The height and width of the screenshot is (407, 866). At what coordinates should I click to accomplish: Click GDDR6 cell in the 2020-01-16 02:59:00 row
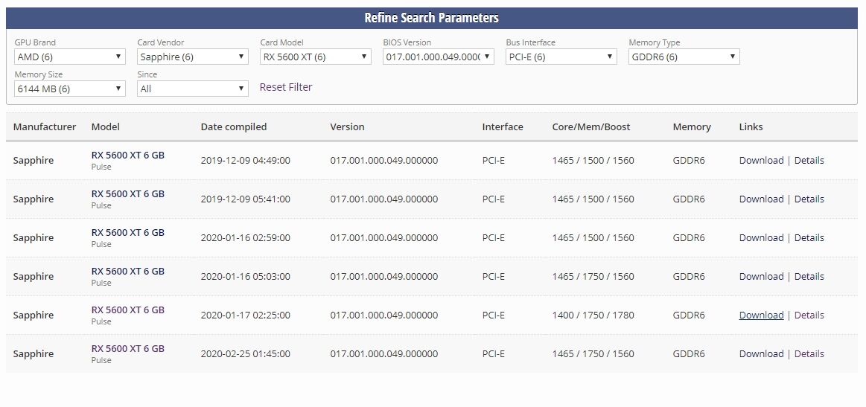coord(689,237)
